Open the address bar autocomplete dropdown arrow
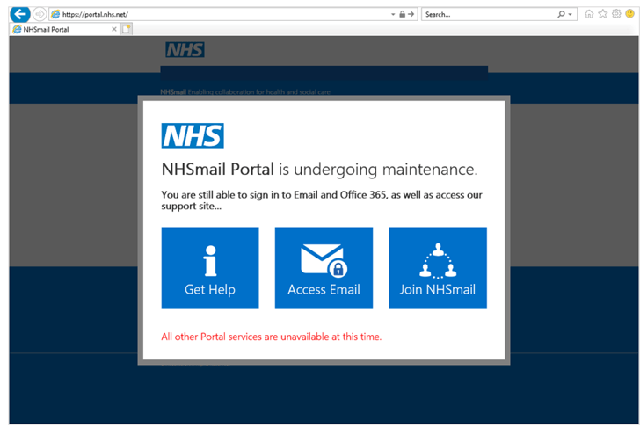The height and width of the screenshot is (428, 640). coord(393,14)
